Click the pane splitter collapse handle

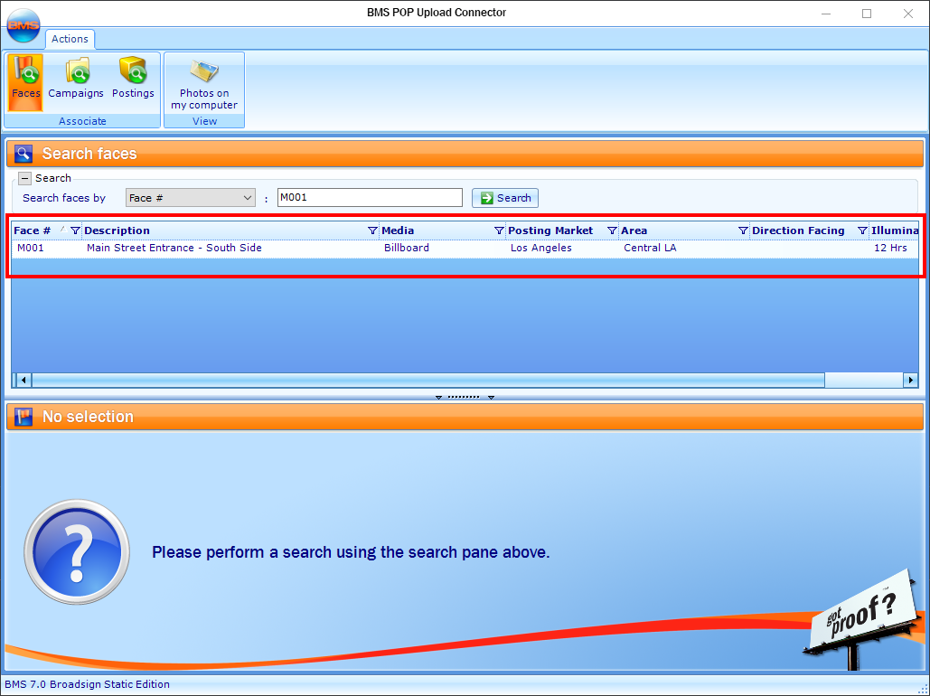(x=465, y=397)
